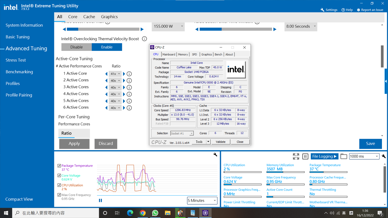
Task: Open graph panel wrench settings
Action: [216, 155]
